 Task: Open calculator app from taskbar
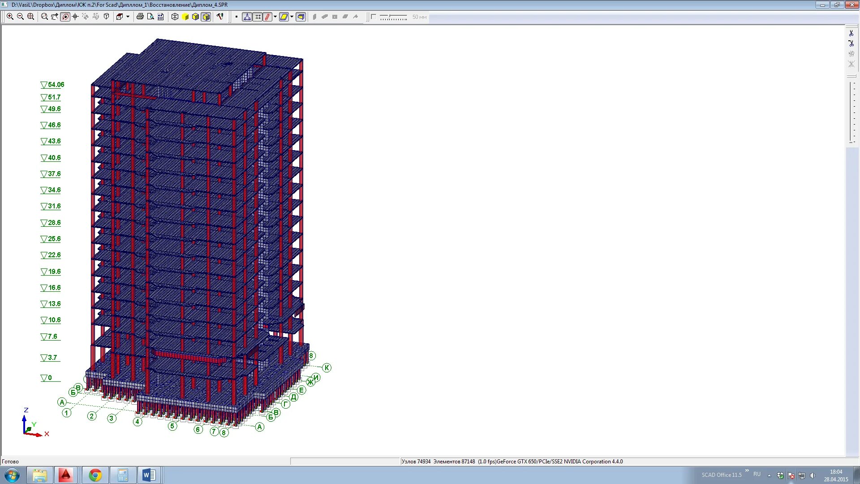click(123, 475)
